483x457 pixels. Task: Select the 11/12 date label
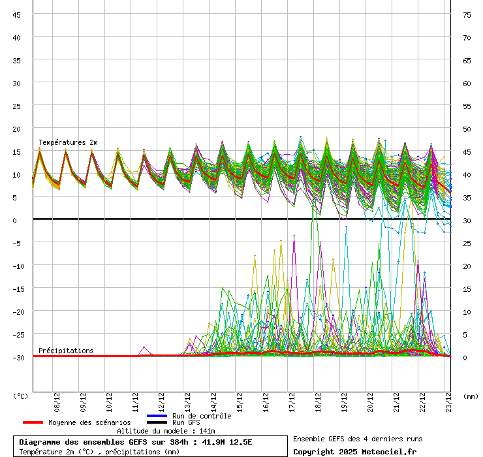[x=136, y=400]
